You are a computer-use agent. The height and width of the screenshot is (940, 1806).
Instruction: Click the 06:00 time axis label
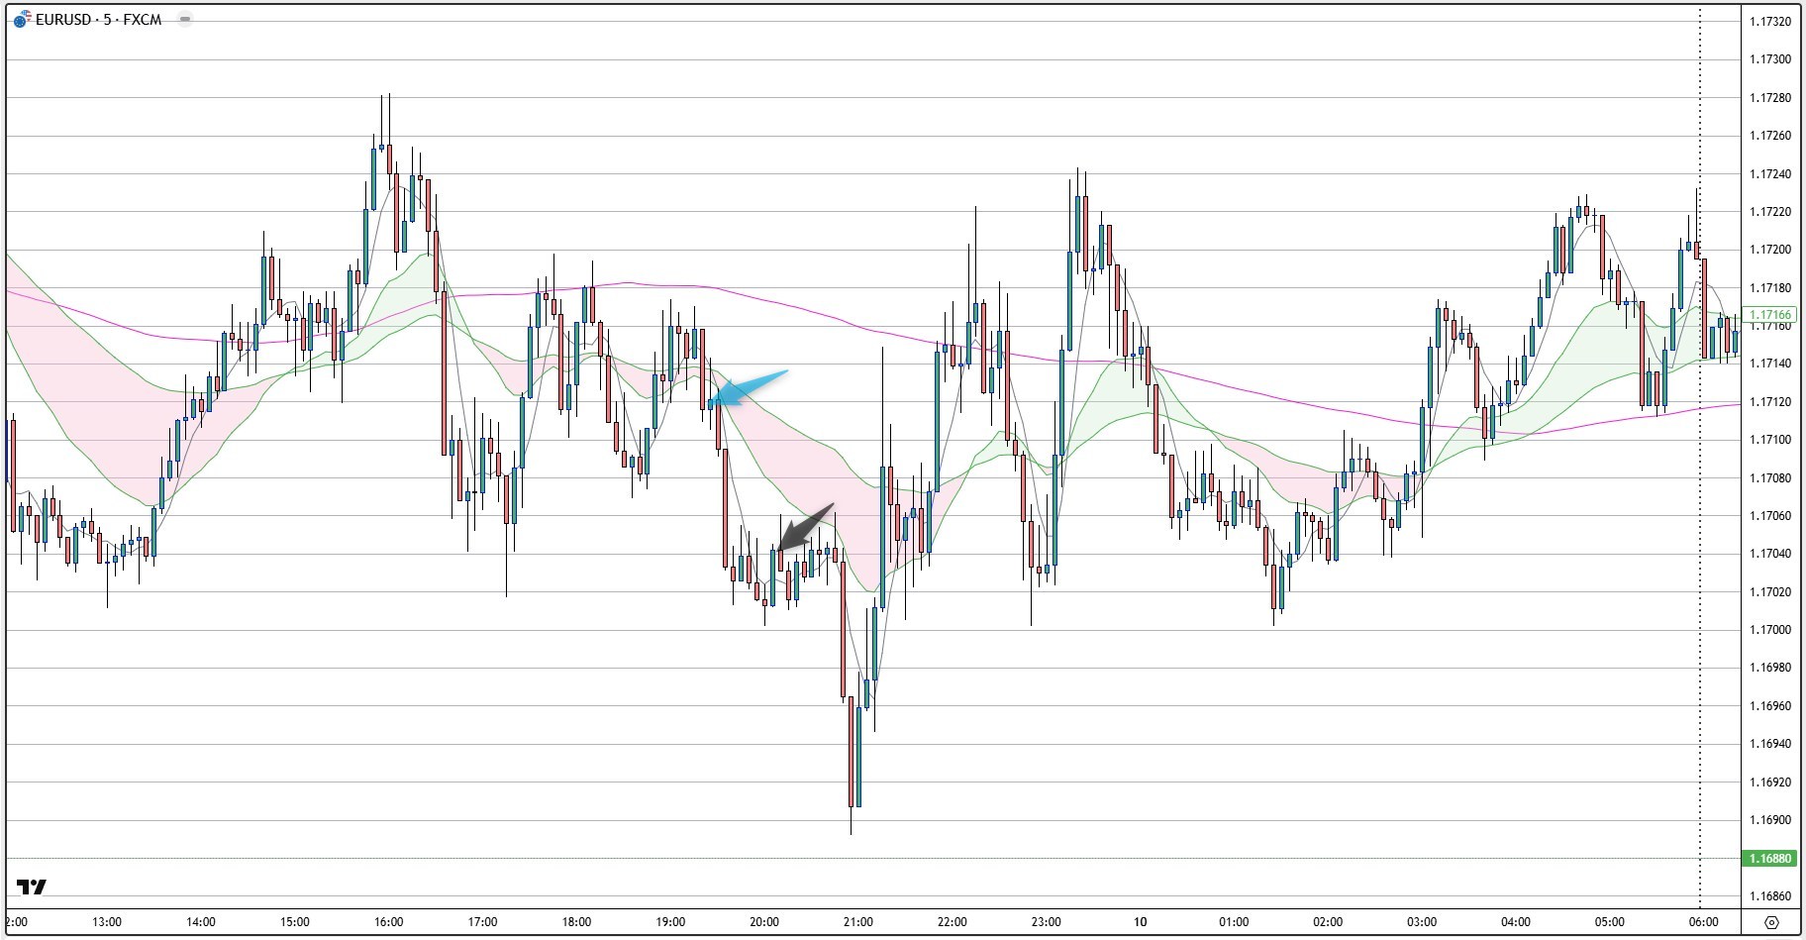pyautogui.click(x=1704, y=922)
